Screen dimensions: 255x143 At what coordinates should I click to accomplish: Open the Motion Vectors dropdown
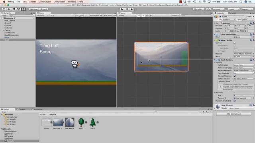(x=244, y=79)
